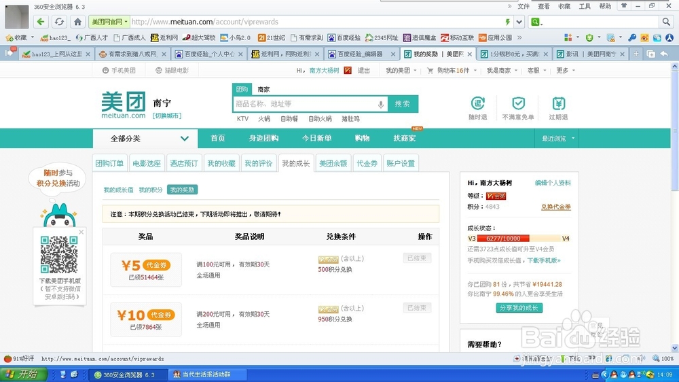This screenshot has width=679, height=382.
Task: Click the colorful app grid icon in toolbar
Action: (568, 37)
